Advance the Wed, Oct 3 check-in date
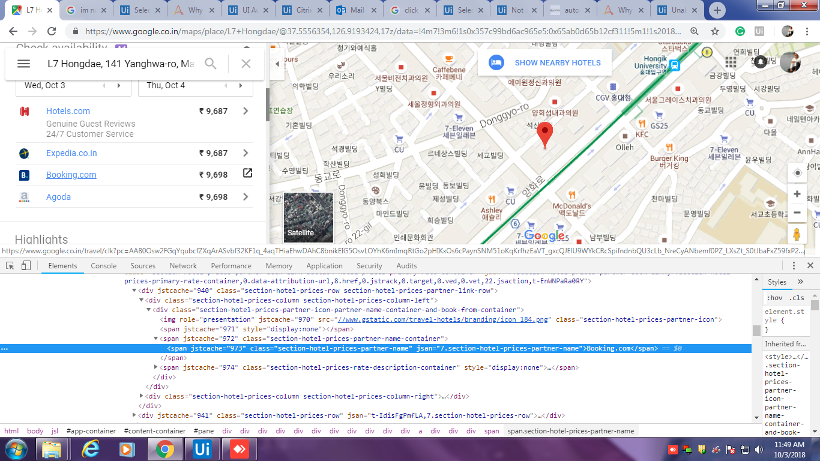 (x=120, y=86)
